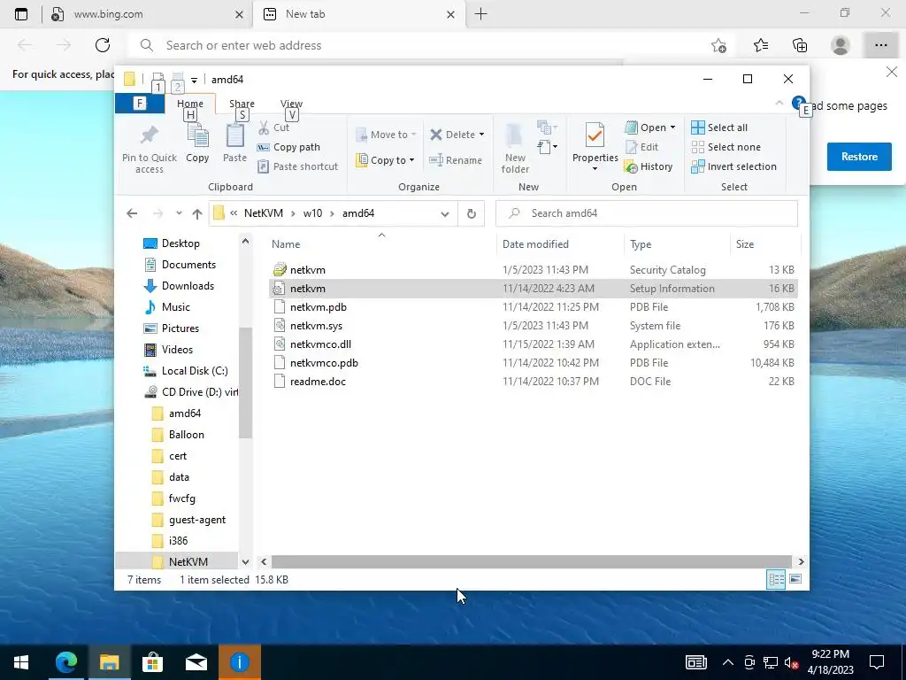Screen dimensions: 906x680
Task: Click Pin to Quick access icon
Action: pyautogui.click(x=149, y=135)
